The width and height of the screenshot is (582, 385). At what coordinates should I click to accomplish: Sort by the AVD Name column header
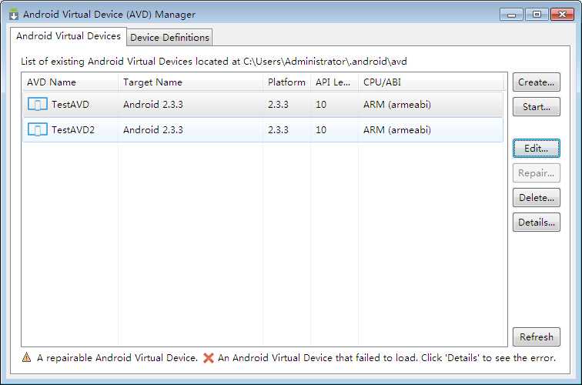pyautogui.click(x=70, y=82)
